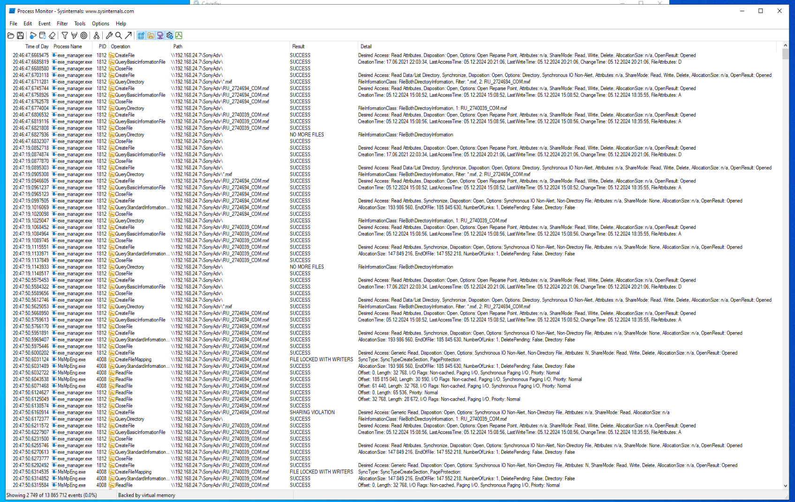Click the exe_manager.exe process icon at 20:46:47,6703118

(54, 75)
